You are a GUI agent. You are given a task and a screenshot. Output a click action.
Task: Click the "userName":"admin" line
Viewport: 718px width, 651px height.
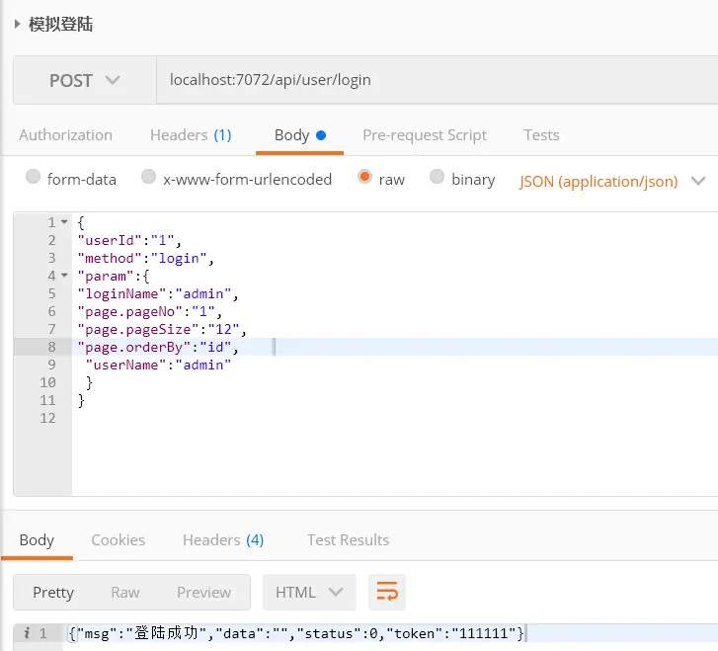pyautogui.click(x=158, y=366)
